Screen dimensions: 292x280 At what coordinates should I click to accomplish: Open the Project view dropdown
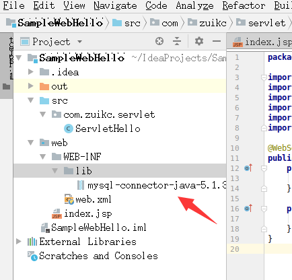pyautogui.click(x=79, y=42)
